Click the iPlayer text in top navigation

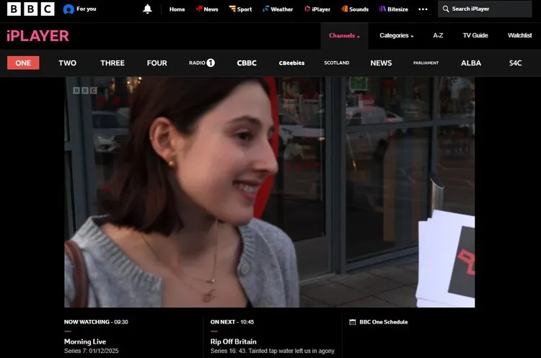321,9
